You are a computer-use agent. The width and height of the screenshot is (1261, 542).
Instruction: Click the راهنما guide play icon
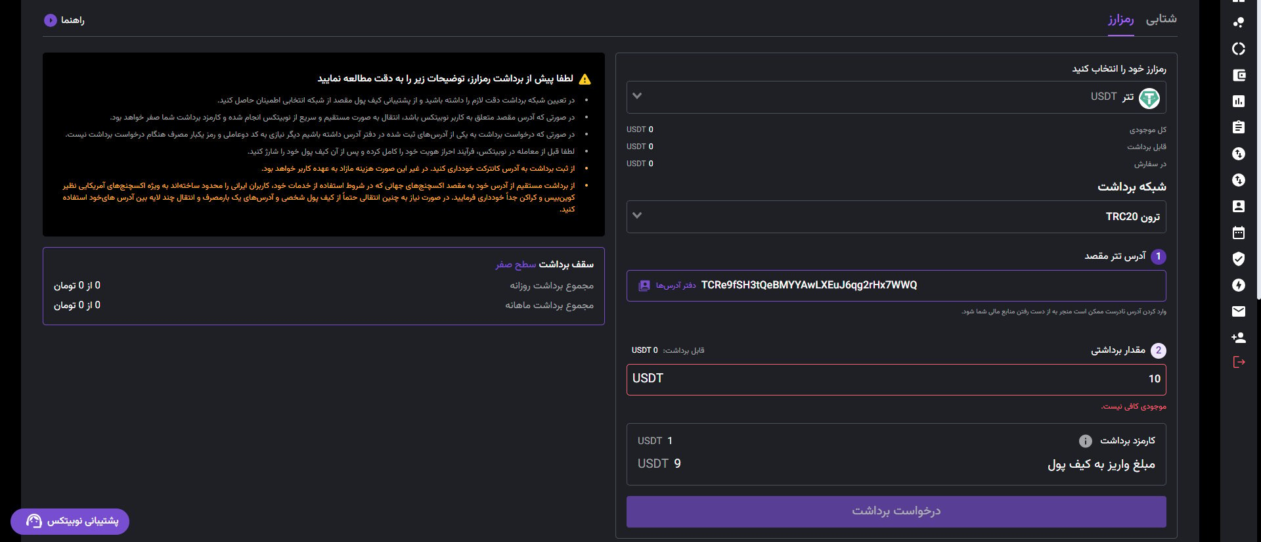click(51, 20)
